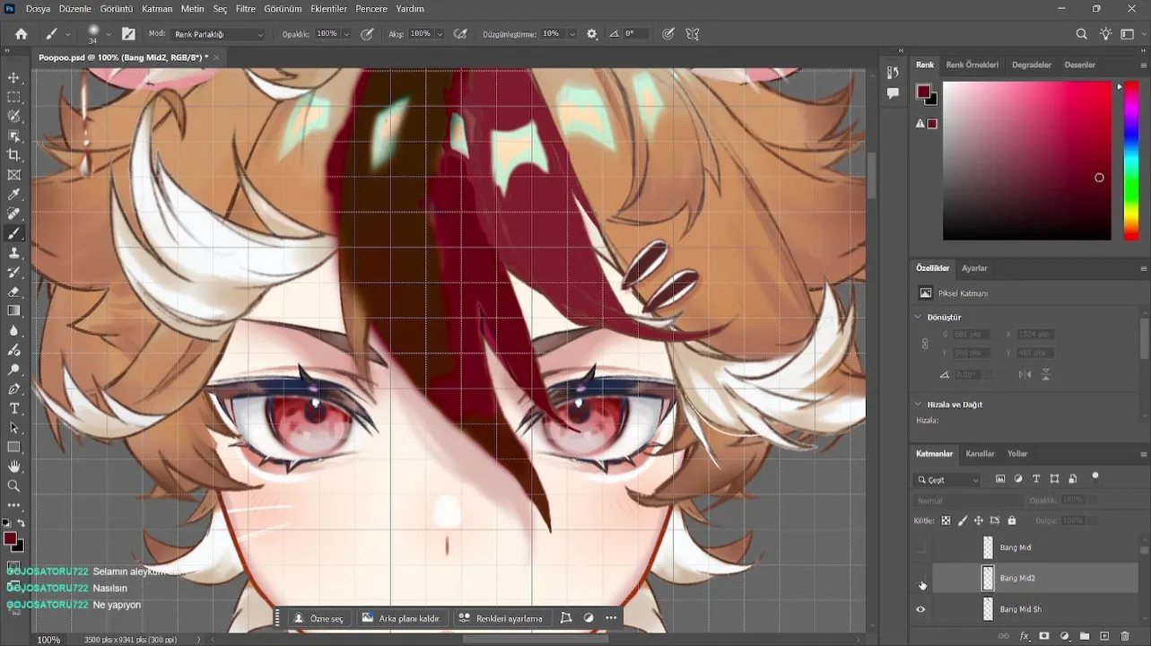The width and height of the screenshot is (1151, 646).
Task: Toggle airbrush build-up effect
Action: pyautogui.click(x=460, y=34)
